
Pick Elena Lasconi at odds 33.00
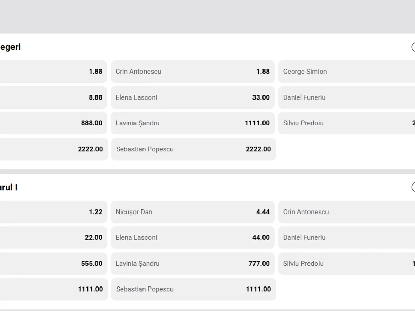192,97
